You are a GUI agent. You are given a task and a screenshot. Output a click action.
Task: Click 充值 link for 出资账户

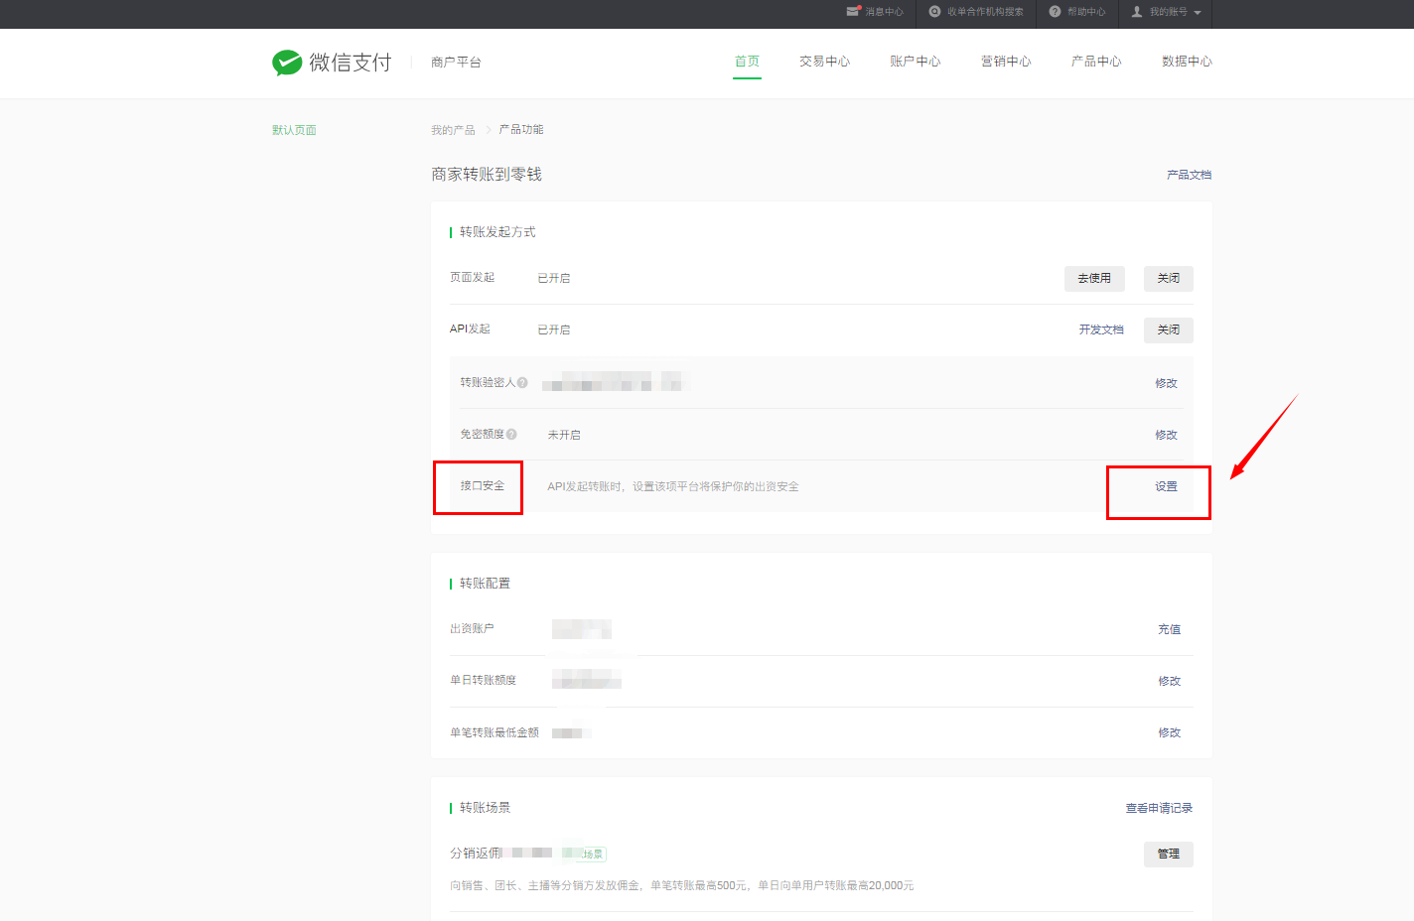1169,630
